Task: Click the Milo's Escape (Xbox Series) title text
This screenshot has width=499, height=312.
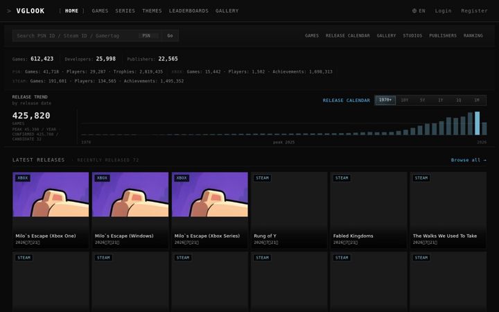Action: pos(207,236)
